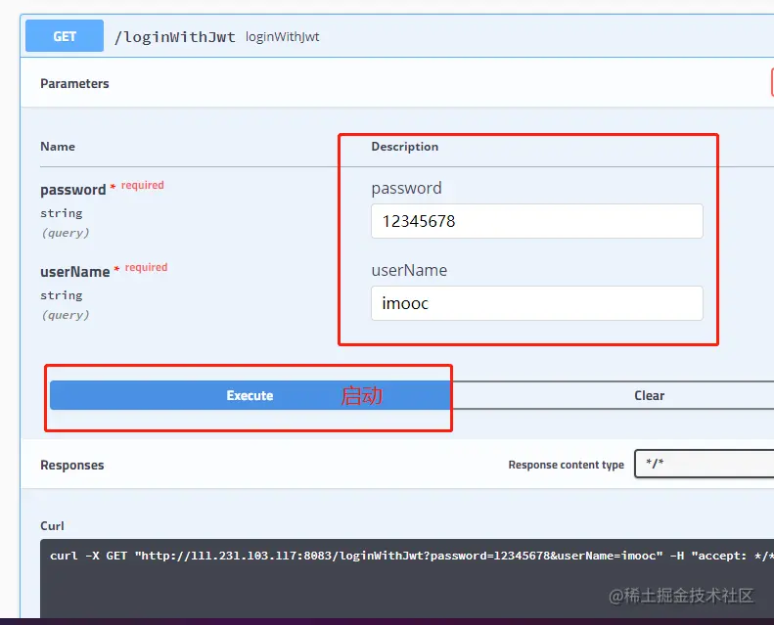Click the userName parameter name
The height and width of the screenshot is (625, 774).
pyautogui.click(x=75, y=272)
